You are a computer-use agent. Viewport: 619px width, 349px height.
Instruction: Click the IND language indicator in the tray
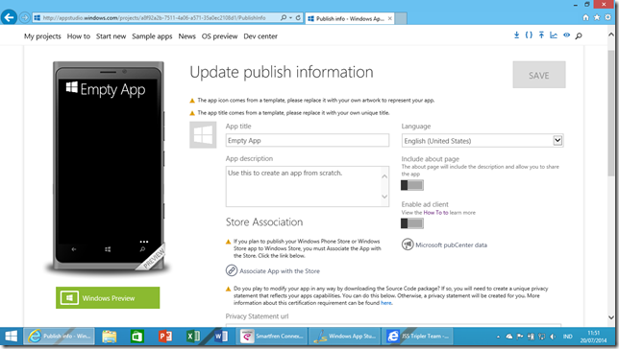(x=568, y=337)
